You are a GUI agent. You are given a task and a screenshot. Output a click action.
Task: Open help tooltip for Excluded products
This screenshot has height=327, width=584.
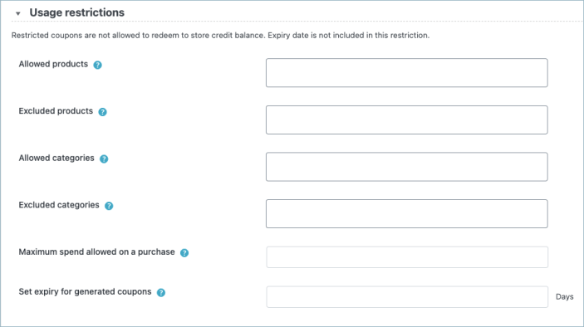102,111
